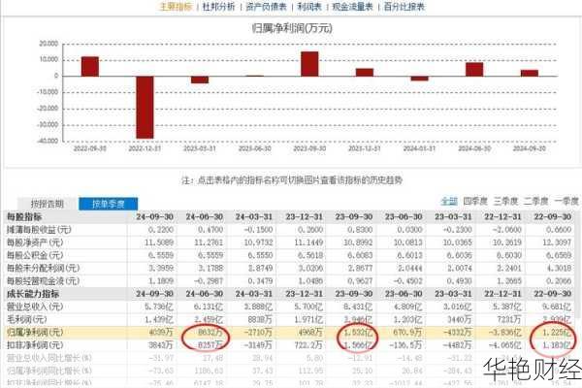This screenshot has width=582, height=388.
Task: Click the 5.736亿 revenue cell
Action: click(x=159, y=307)
